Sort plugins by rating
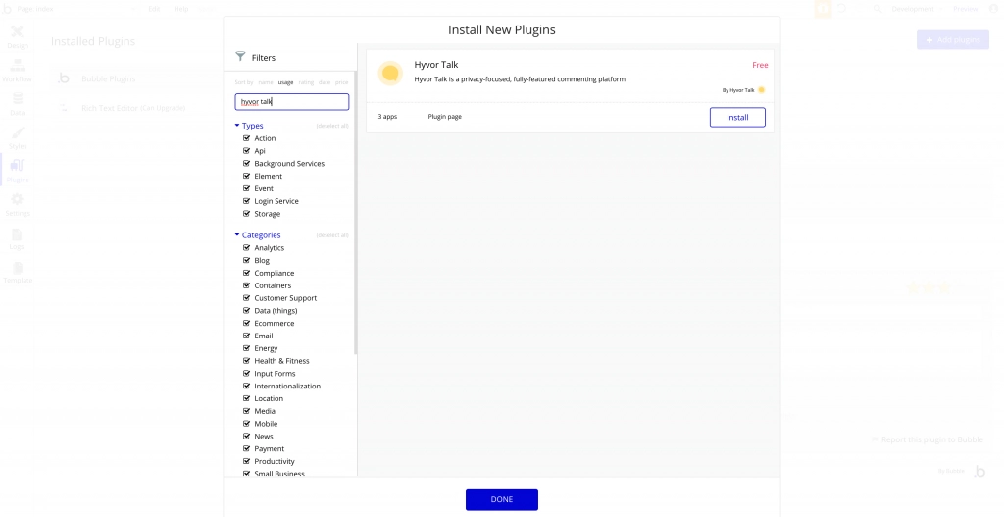This screenshot has height=517, width=1004. tap(306, 82)
